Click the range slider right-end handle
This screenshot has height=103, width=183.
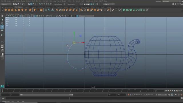[72, 95]
